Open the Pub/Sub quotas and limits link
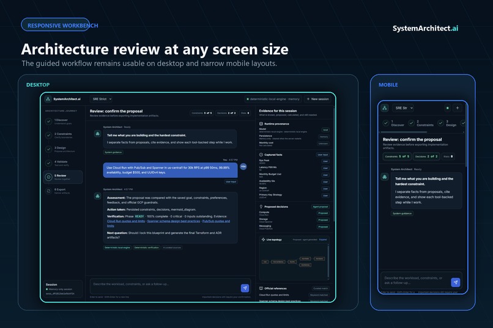This screenshot has height=328, width=493. [216, 221]
